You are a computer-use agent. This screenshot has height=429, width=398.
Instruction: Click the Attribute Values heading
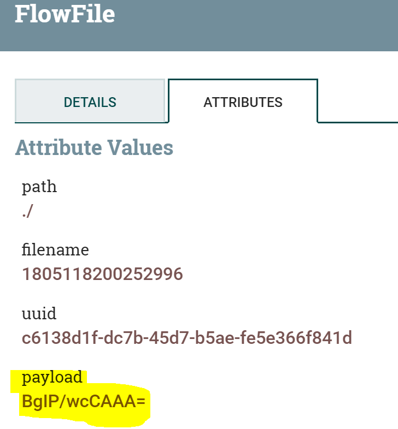click(94, 147)
